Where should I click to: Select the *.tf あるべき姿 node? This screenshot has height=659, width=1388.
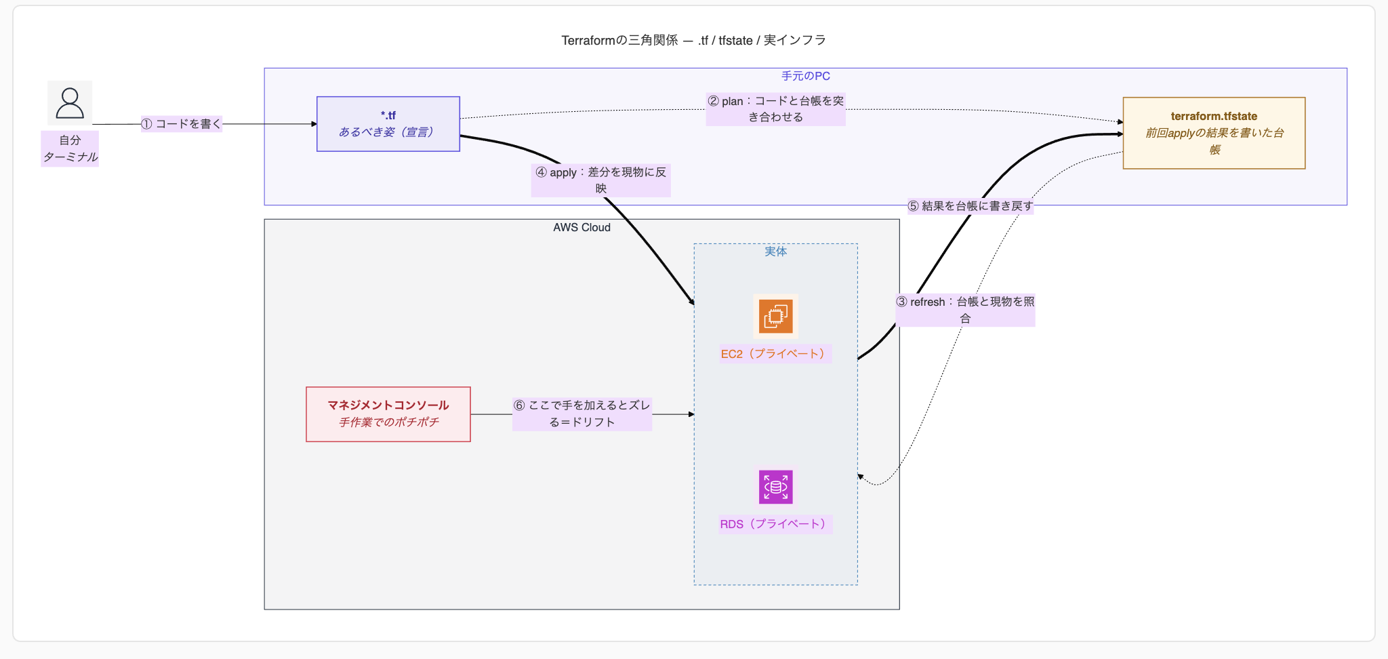tap(388, 124)
